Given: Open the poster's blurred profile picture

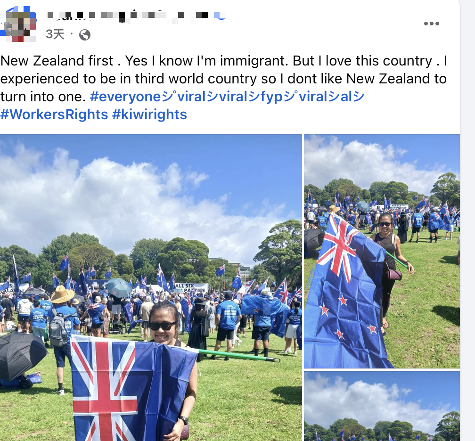Looking at the screenshot, I should coord(18,24).
